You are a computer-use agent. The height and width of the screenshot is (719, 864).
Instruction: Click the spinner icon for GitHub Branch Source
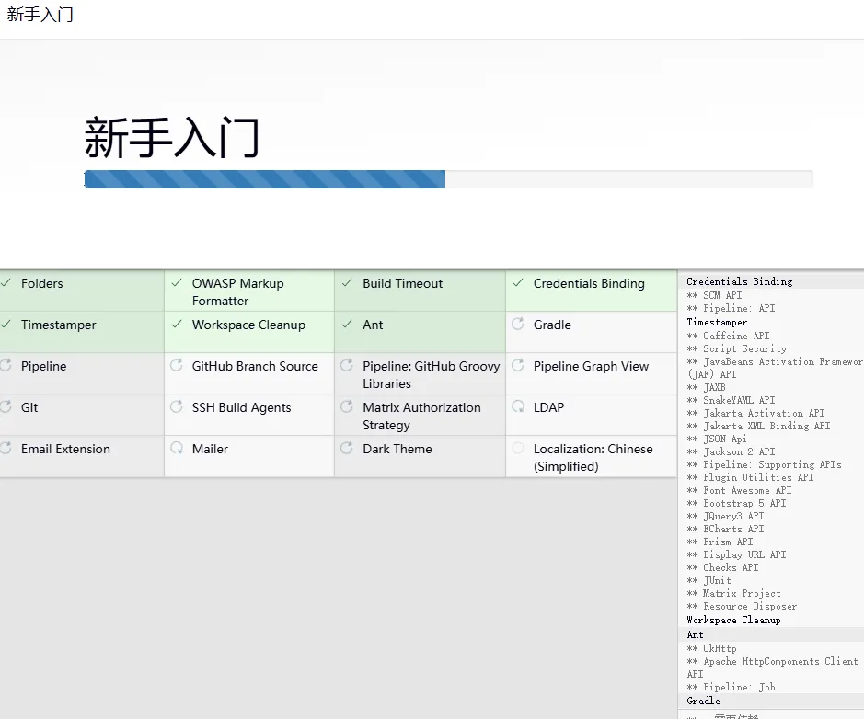[177, 365]
